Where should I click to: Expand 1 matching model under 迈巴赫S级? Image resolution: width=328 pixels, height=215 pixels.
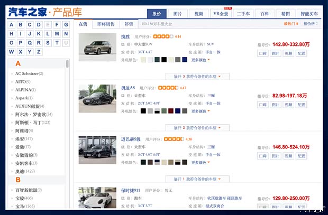[x=197, y=179]
